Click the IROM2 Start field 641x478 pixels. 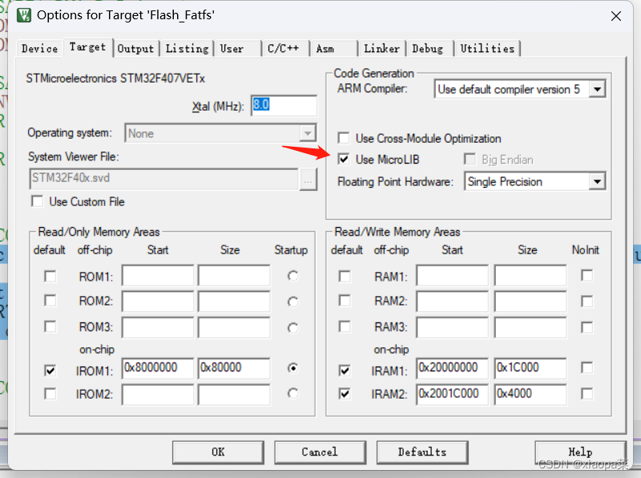(158, 395)
